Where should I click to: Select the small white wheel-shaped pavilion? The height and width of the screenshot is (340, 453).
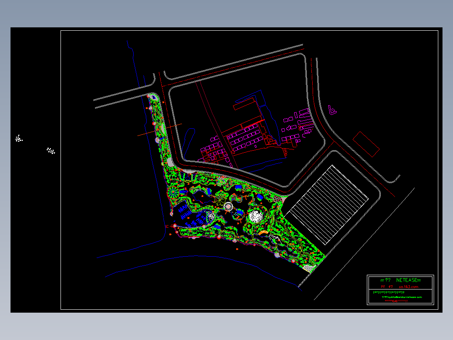pos(228,207)
